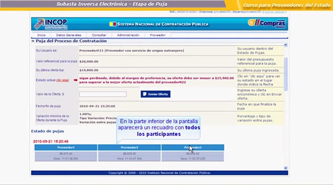Click the Proveedor2 bid amount cell
333x185 pixels.
pos(130,154)
